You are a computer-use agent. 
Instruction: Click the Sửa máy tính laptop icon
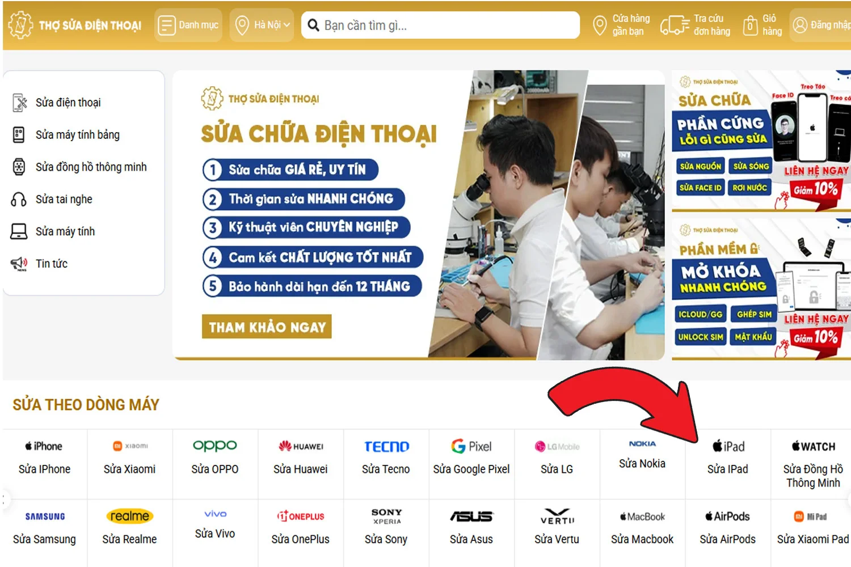coord(19,231)
